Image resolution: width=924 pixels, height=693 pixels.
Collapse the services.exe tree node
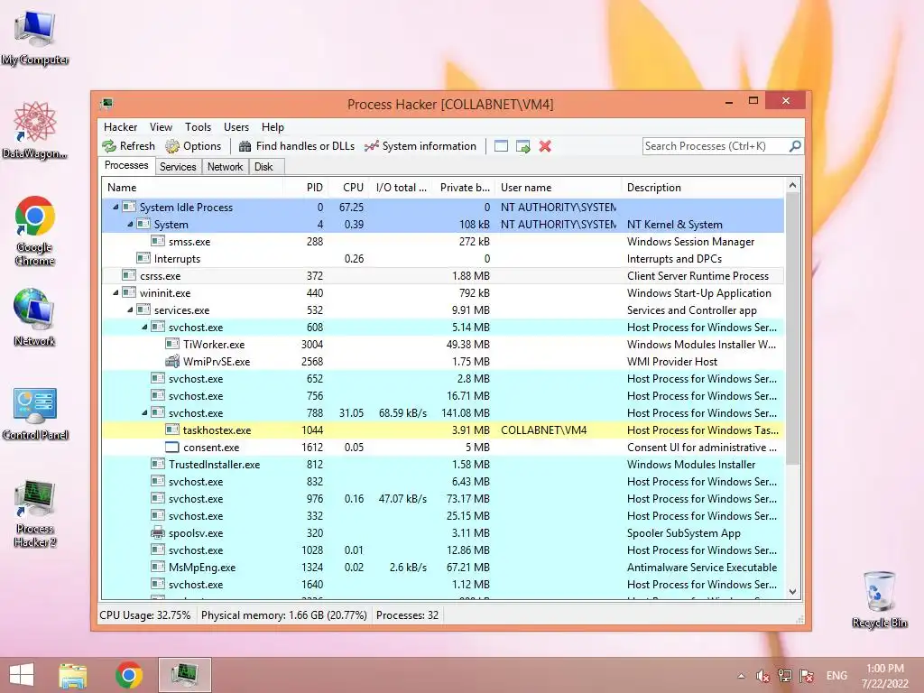coord(130,310)
